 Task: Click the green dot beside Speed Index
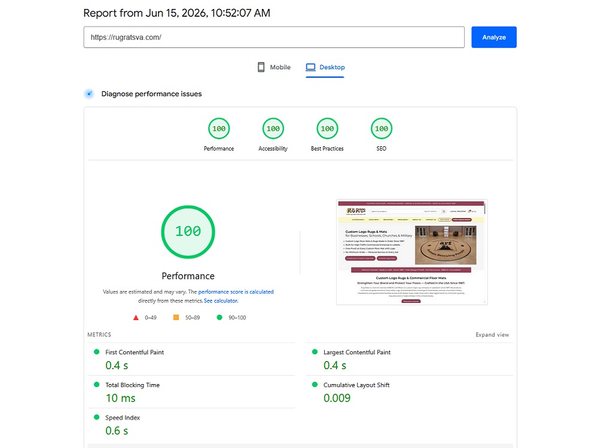(96, 417)
